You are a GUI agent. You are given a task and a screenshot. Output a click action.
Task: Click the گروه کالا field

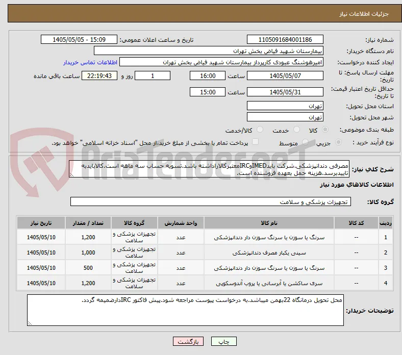211,201
